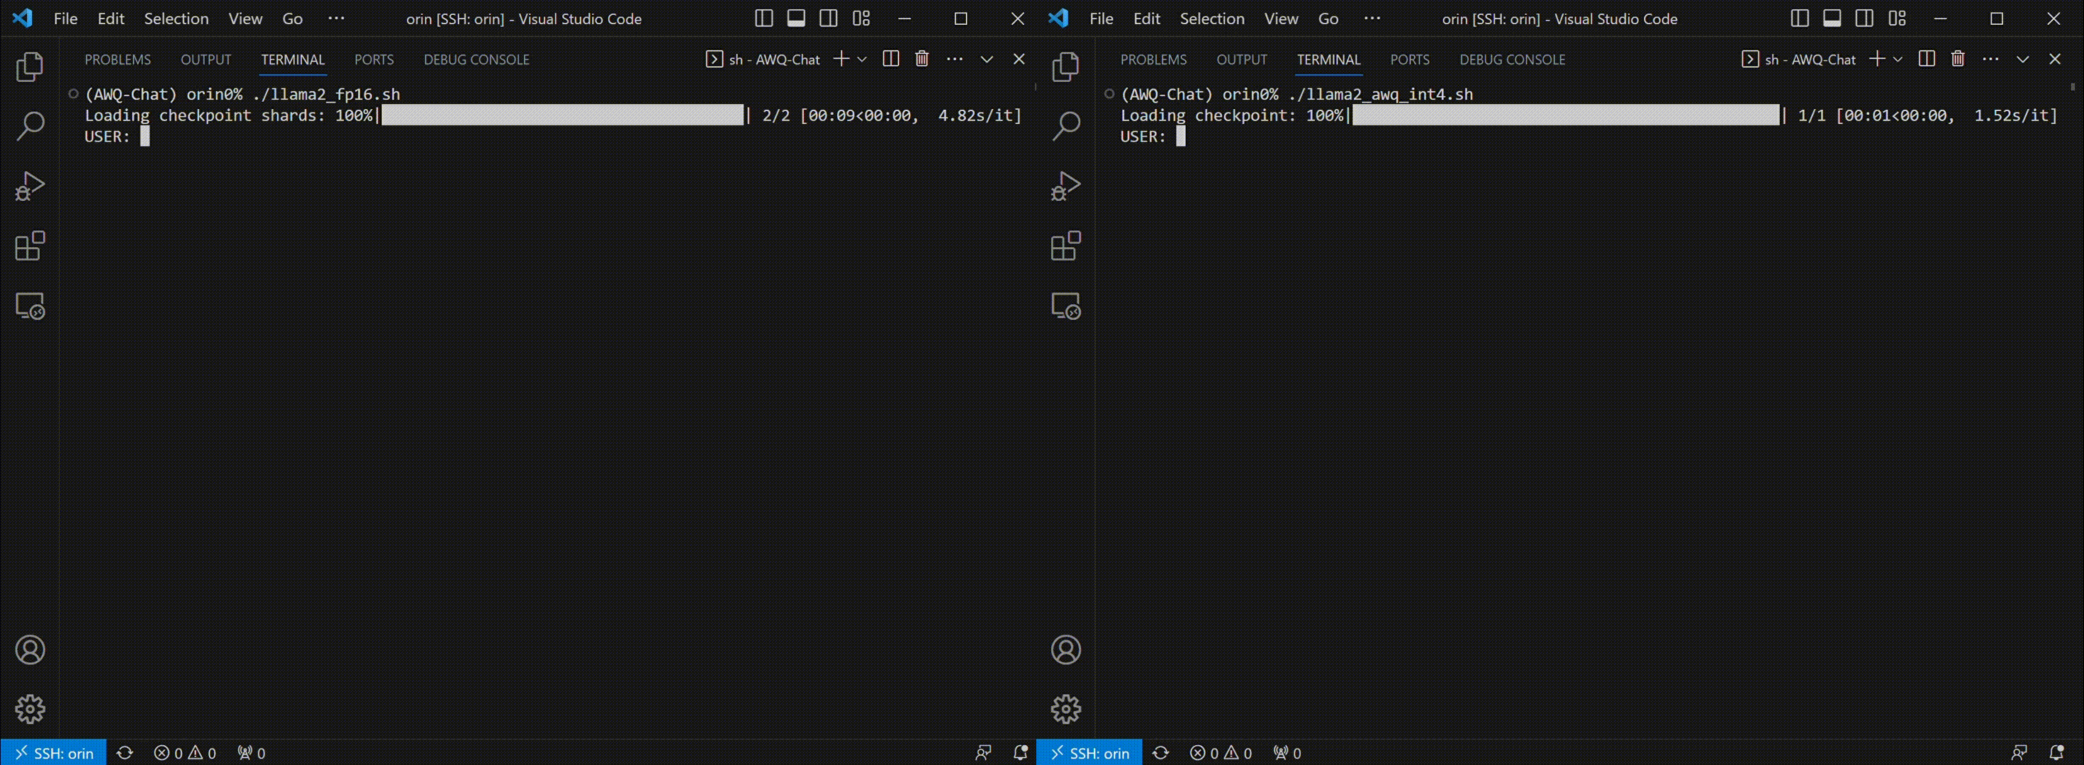Open the Explorer sidebar icon
The height and width of the screenshot is (765, 2084).
pos(30,67)
